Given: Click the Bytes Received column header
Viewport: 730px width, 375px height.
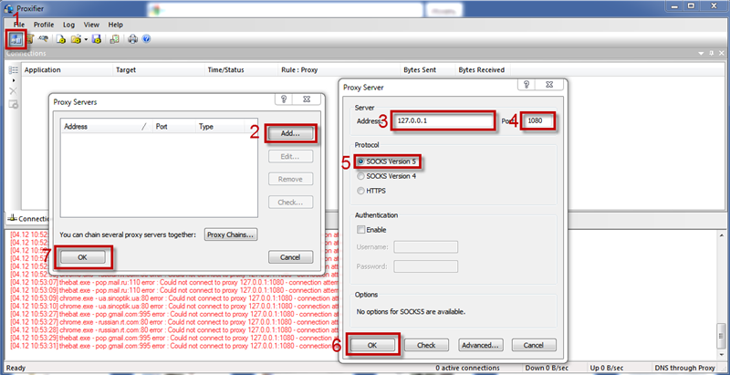Looking at the screenshot, I should [483, 69].
